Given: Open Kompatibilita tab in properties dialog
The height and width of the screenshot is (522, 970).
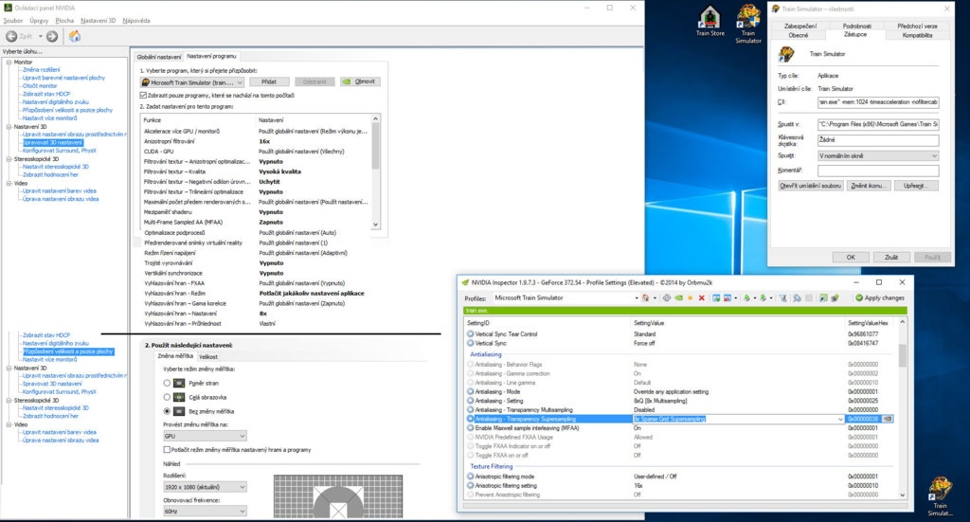Looking at the screenshot, I should 917,35.
